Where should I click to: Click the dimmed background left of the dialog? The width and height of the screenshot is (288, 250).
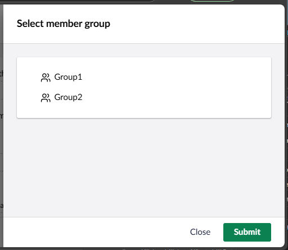click(2, 131)
